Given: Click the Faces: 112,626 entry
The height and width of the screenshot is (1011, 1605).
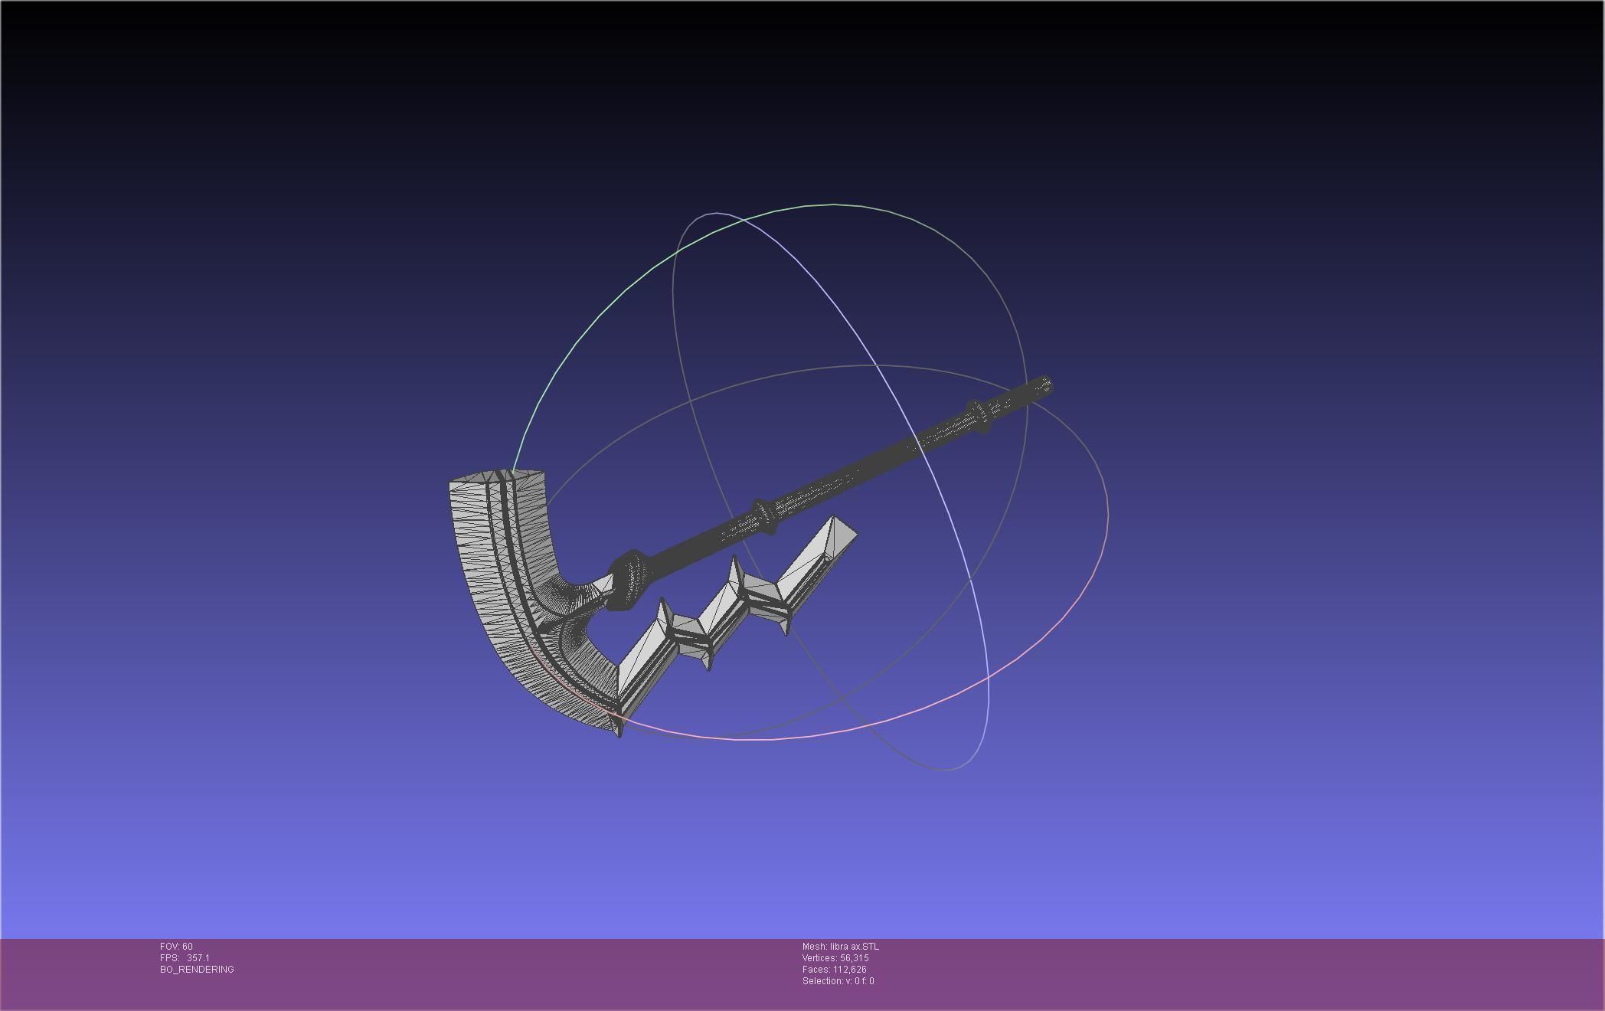Looking at the screenshot, I should (x=834, y=970).
